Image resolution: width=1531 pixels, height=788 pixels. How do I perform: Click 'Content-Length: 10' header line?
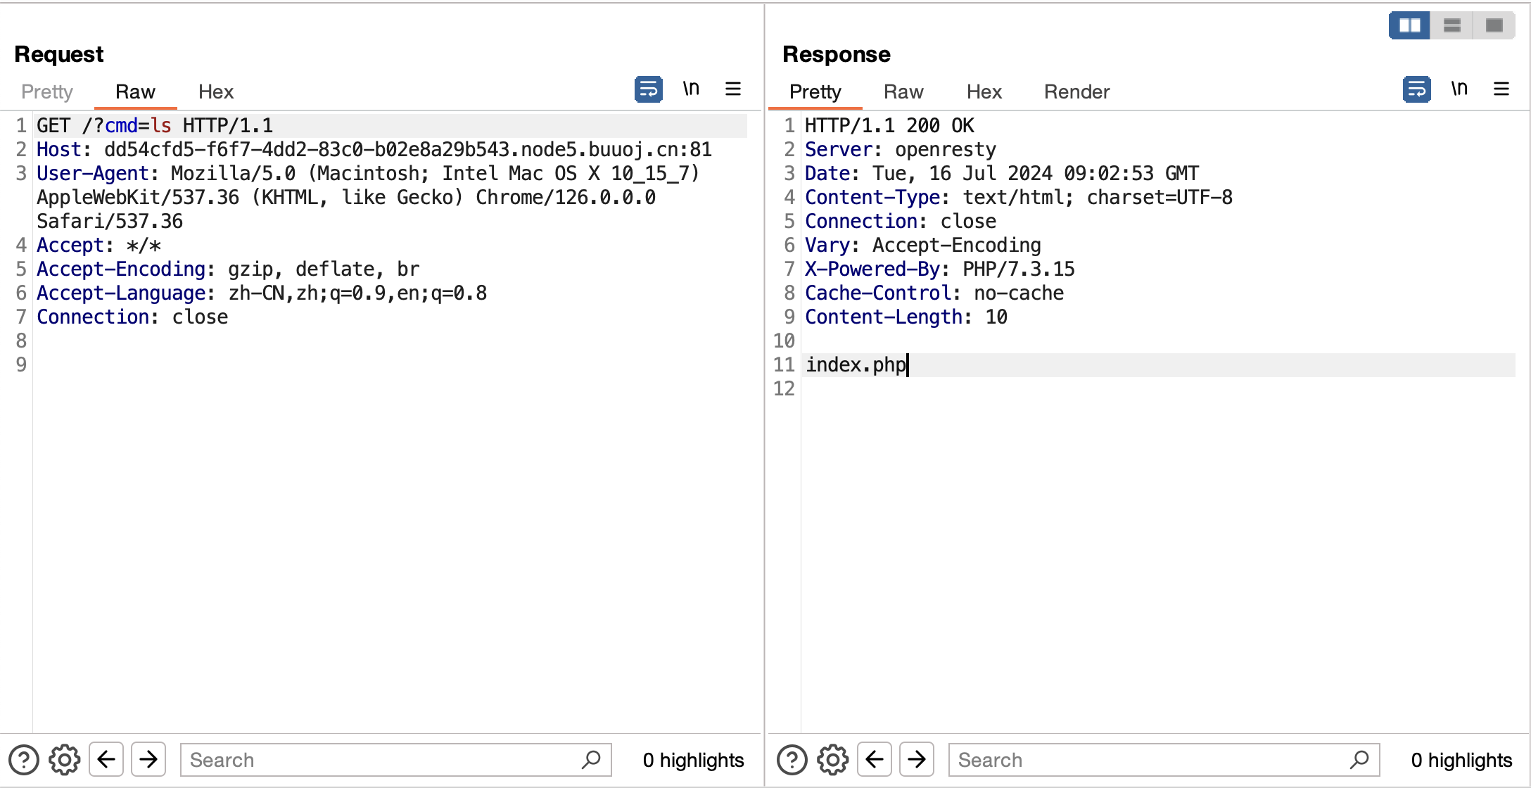coord(906,317)
